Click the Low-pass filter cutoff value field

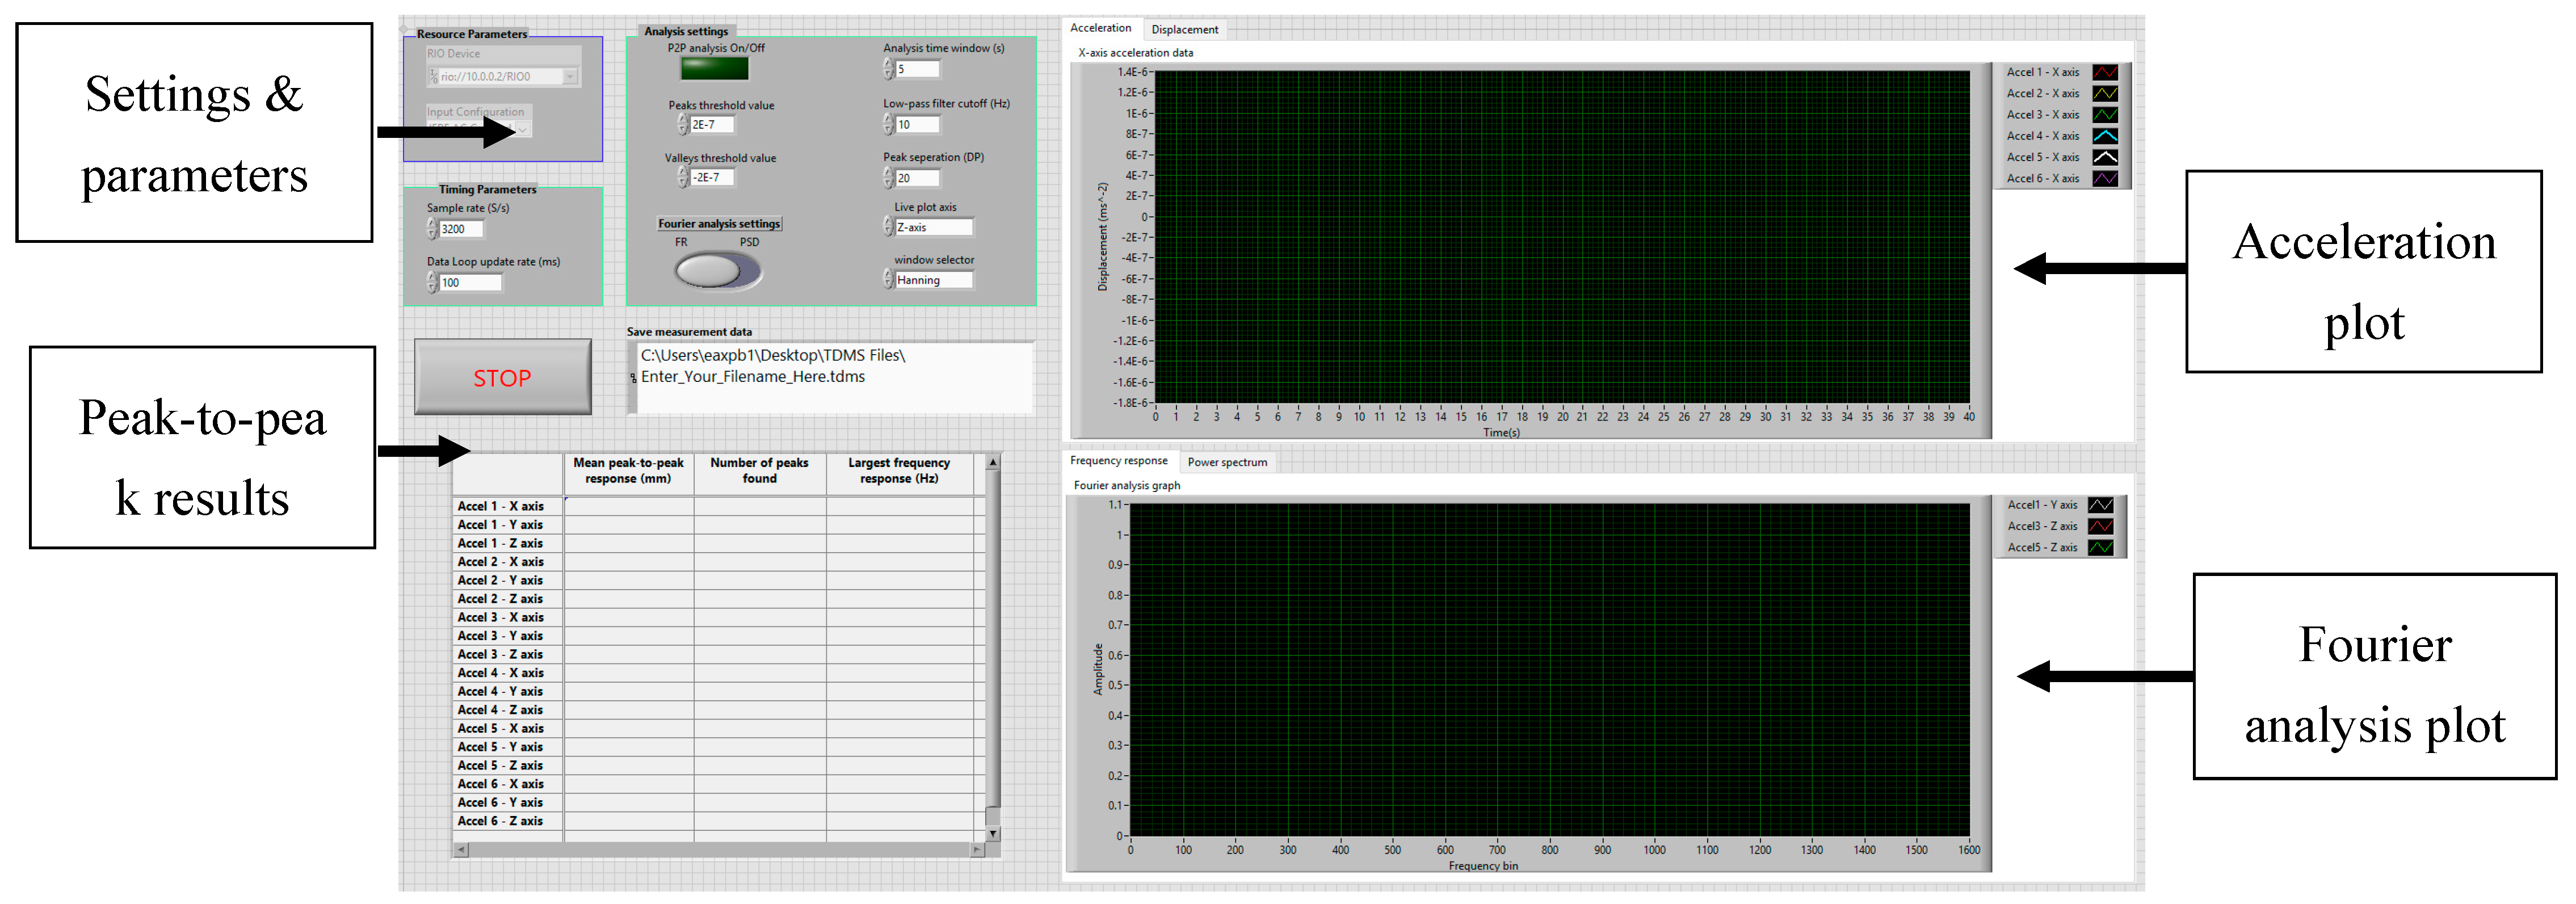[917, 125]
